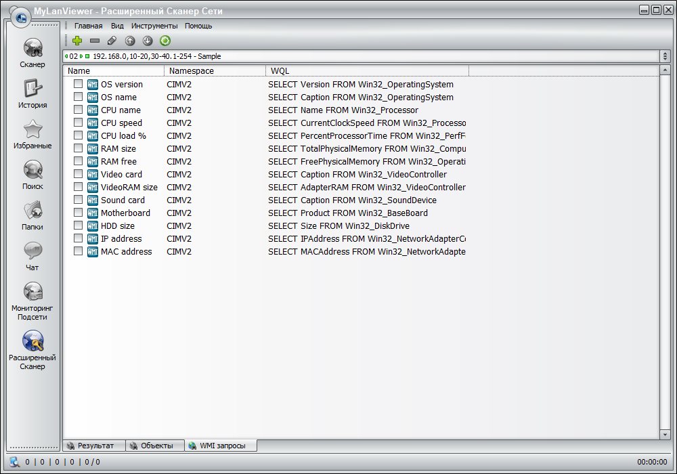Expand the IP range address dropdown
Image resolution: width=677 pixels, height=474 pixels.
665,56
